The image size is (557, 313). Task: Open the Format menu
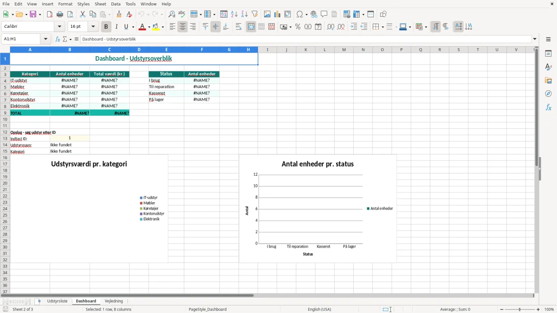65,4
